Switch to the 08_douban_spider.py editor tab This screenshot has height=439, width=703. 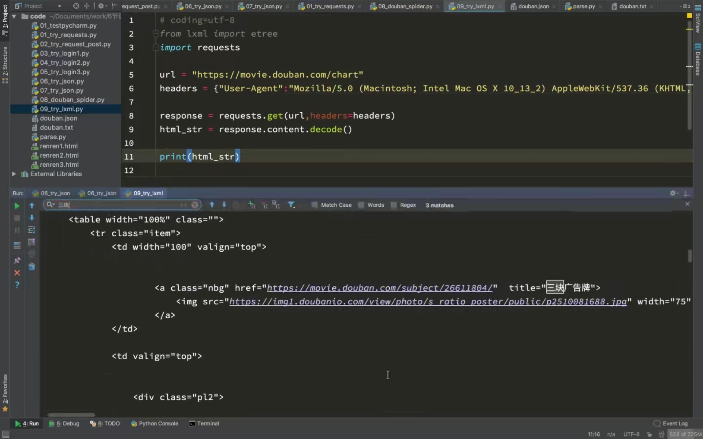[x=405, y=6]
